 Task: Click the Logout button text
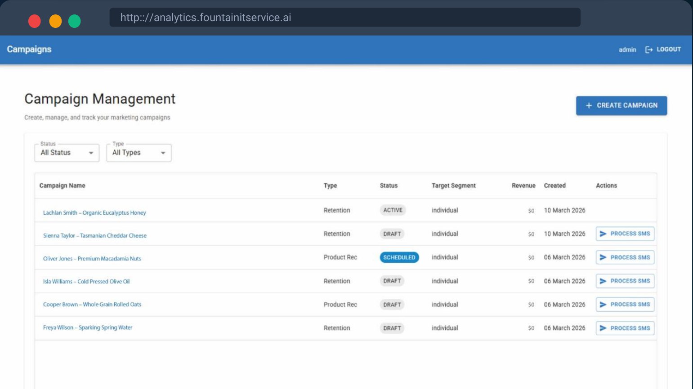click(668, 49)
